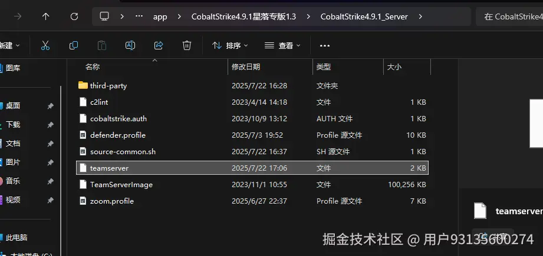Open 下载 in the navigation pane
Screen dimensions: 543x256
pos(13,124)
